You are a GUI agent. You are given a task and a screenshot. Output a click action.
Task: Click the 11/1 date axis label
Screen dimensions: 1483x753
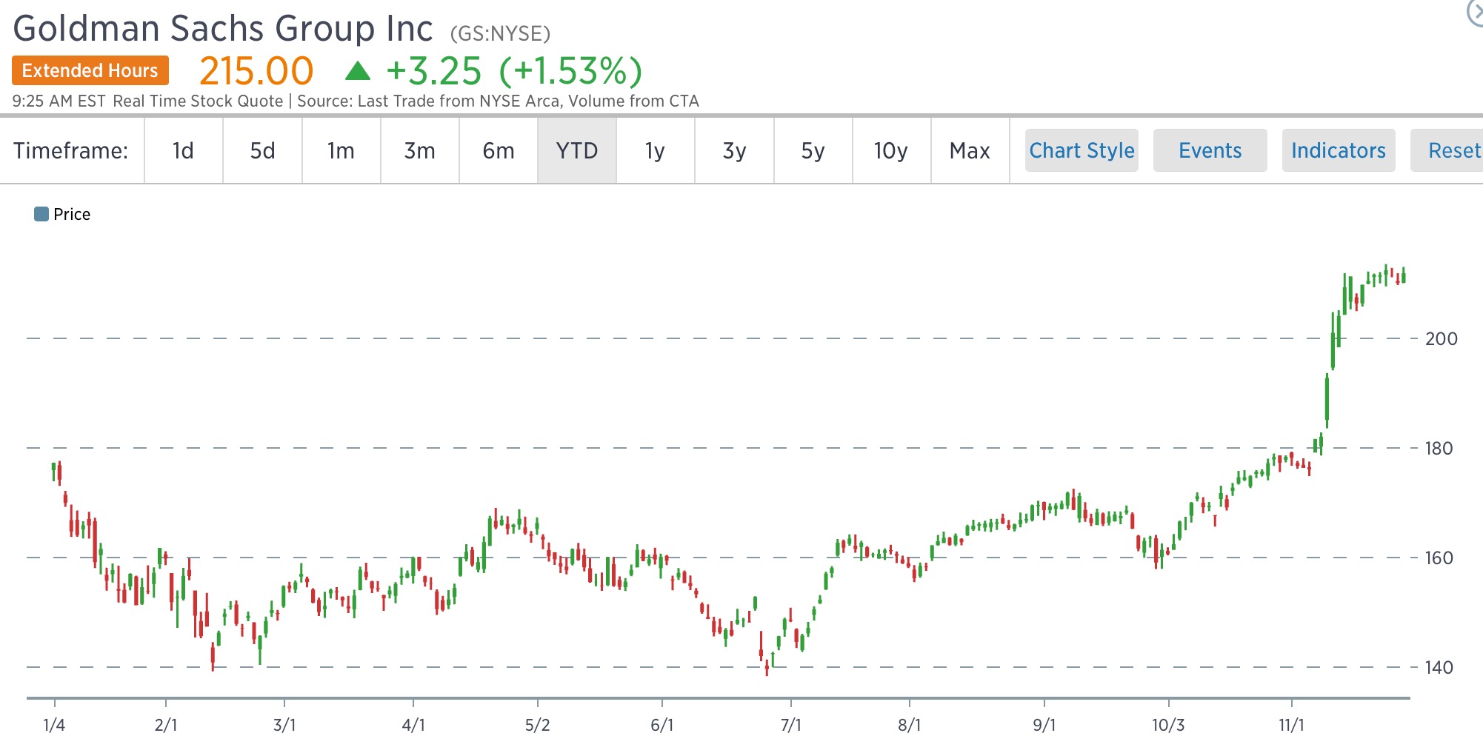(x=1291, y=725)
